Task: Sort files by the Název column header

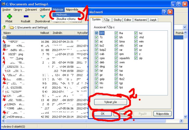Action: coord(14,33)
